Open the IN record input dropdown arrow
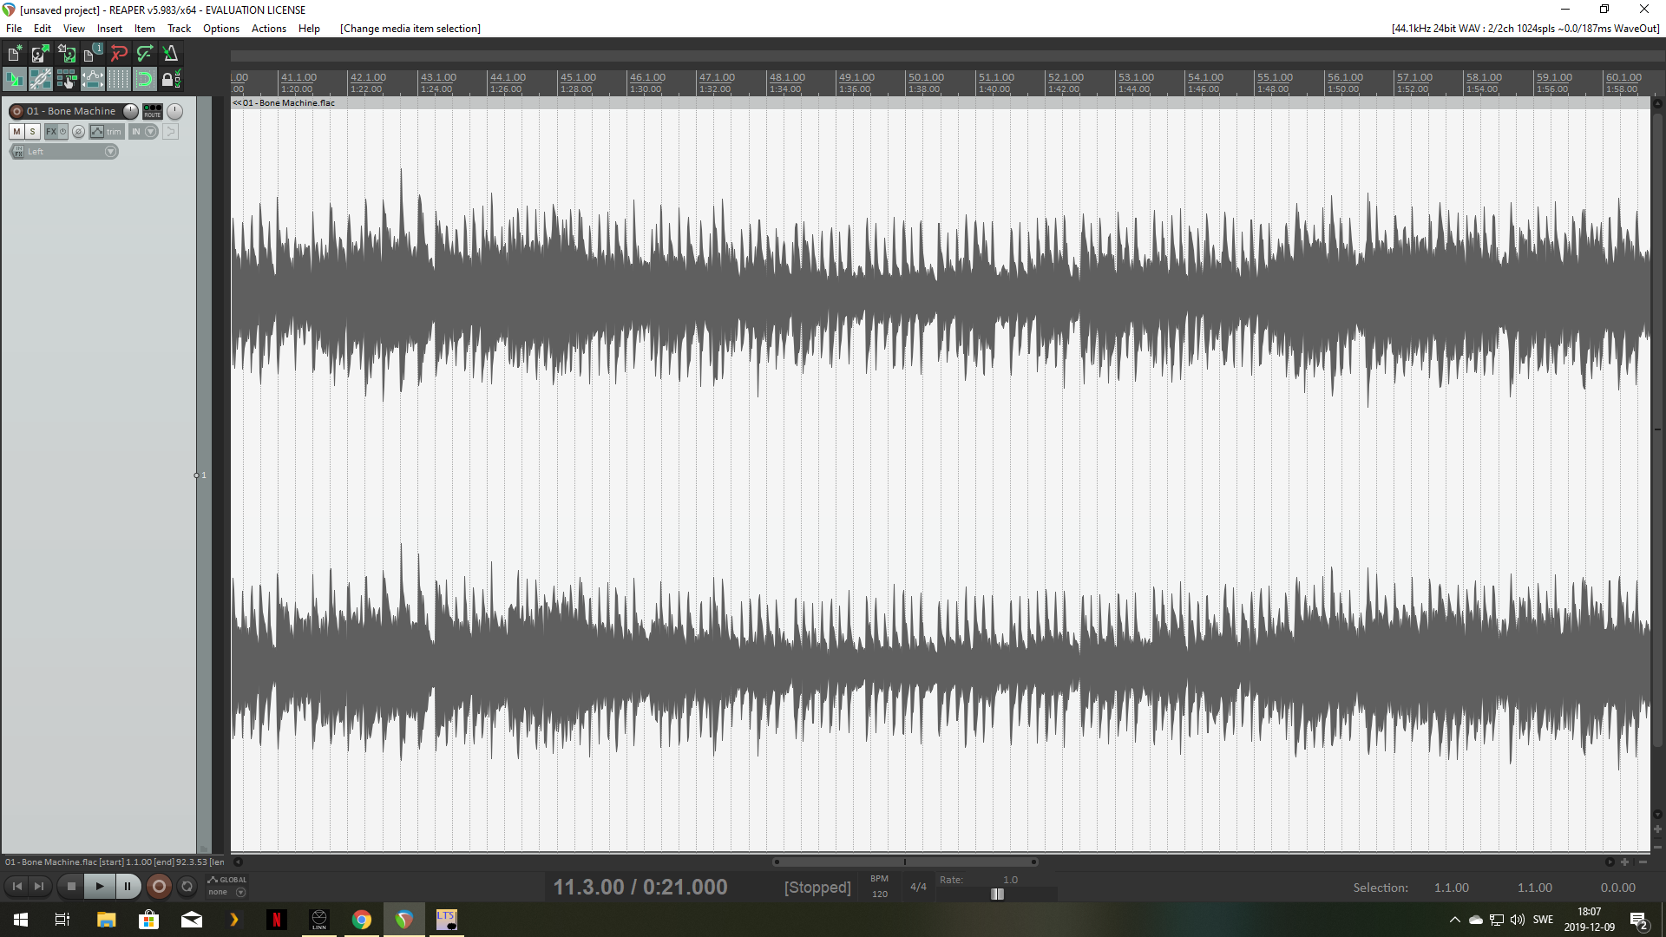1666x937 pixels. click(151, 132)
